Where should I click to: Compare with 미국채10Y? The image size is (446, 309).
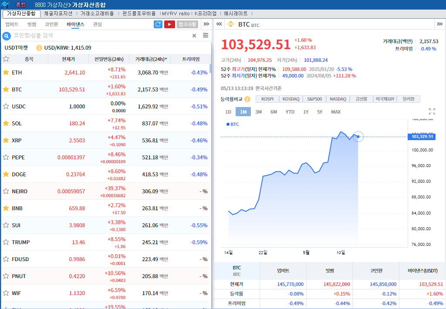tap(385, 99)
